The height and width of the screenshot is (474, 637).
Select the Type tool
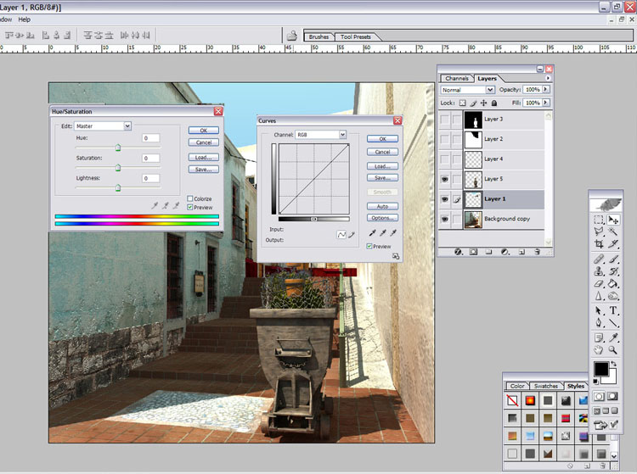(x=612, y=311)
